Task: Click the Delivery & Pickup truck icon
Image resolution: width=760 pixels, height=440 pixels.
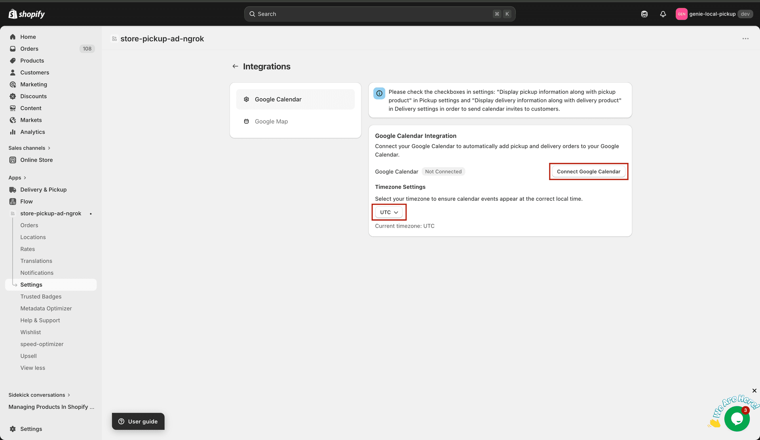Action: coord(13,190)
